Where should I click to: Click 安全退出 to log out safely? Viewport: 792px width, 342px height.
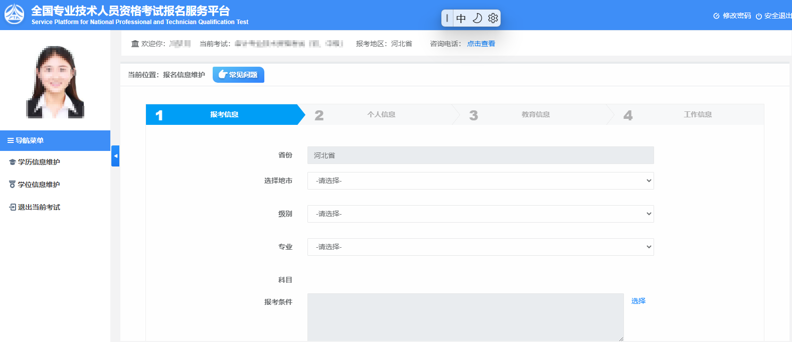coord(775,16)
